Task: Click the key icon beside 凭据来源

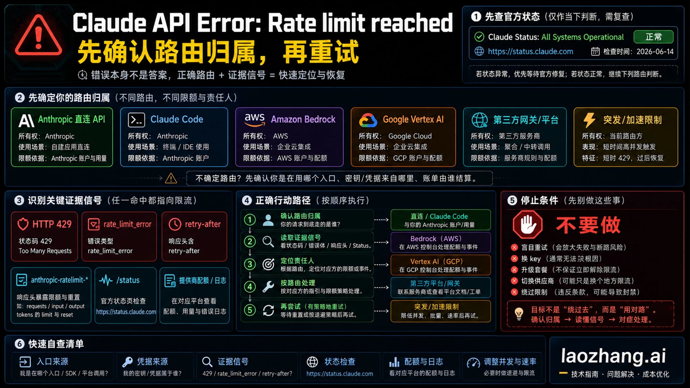Action: (127, 362)
